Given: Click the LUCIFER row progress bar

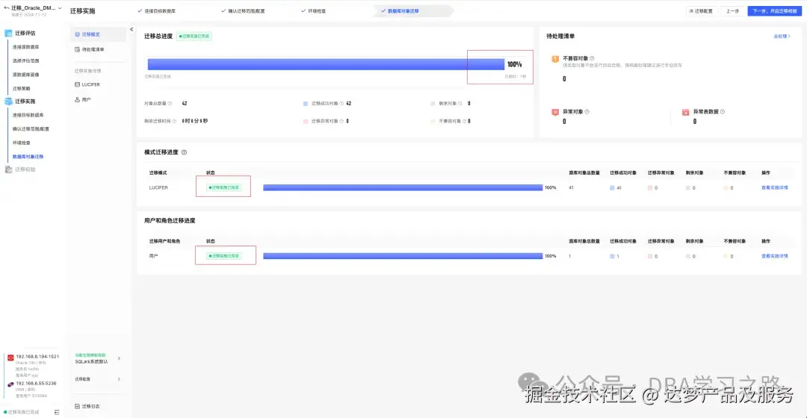Looking at the screenshot, I should tap(403, 187).
